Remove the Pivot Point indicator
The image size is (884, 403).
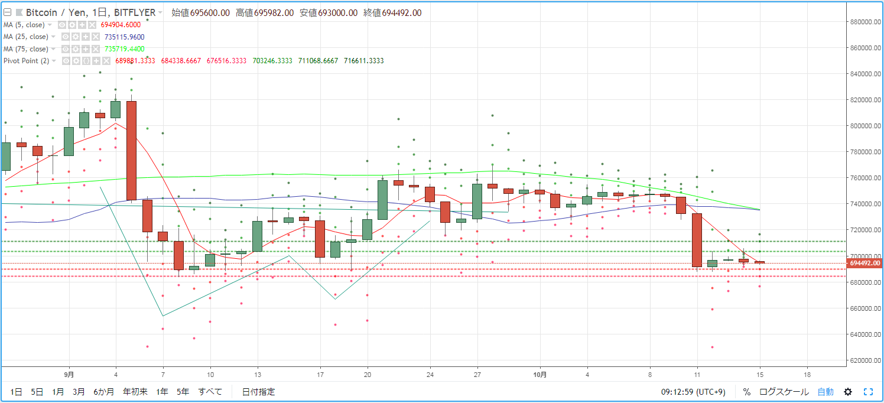pos(106,61)
